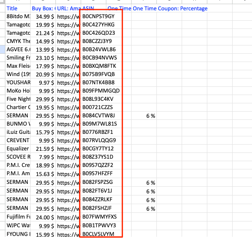Click title cell 'Five Night'

(x=18, y=99)
